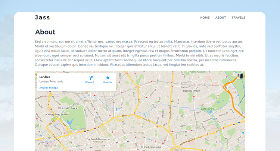Screen dimensions: 280x151
Task: Click the Guardar star icon
Action: click(x=108, y=77)
